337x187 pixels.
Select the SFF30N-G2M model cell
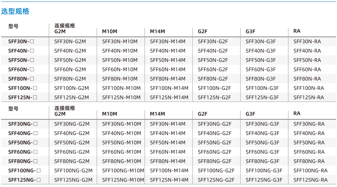tap(70, 42)
